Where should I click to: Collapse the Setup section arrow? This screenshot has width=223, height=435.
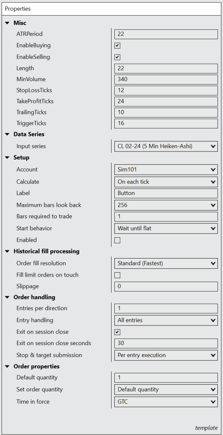tap(7, 158)
